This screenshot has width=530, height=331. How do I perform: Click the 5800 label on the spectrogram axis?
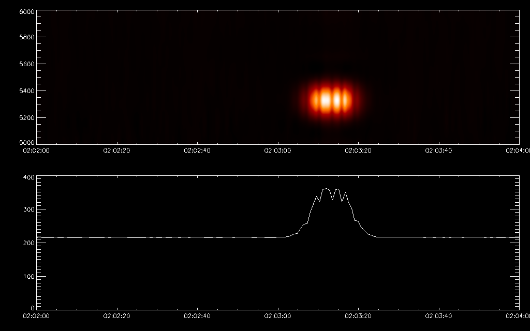(x=27, y=38)
